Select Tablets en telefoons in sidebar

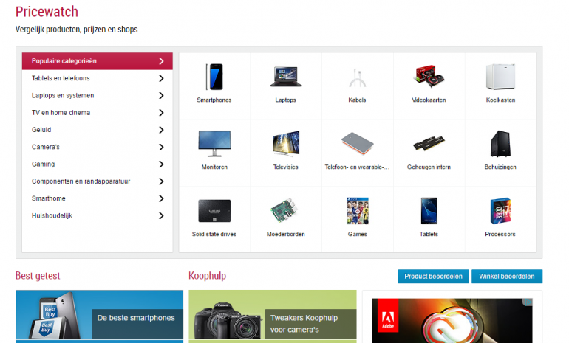[x=98, y=78]
